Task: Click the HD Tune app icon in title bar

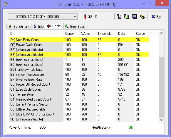Action: click(x=6, y=4)
